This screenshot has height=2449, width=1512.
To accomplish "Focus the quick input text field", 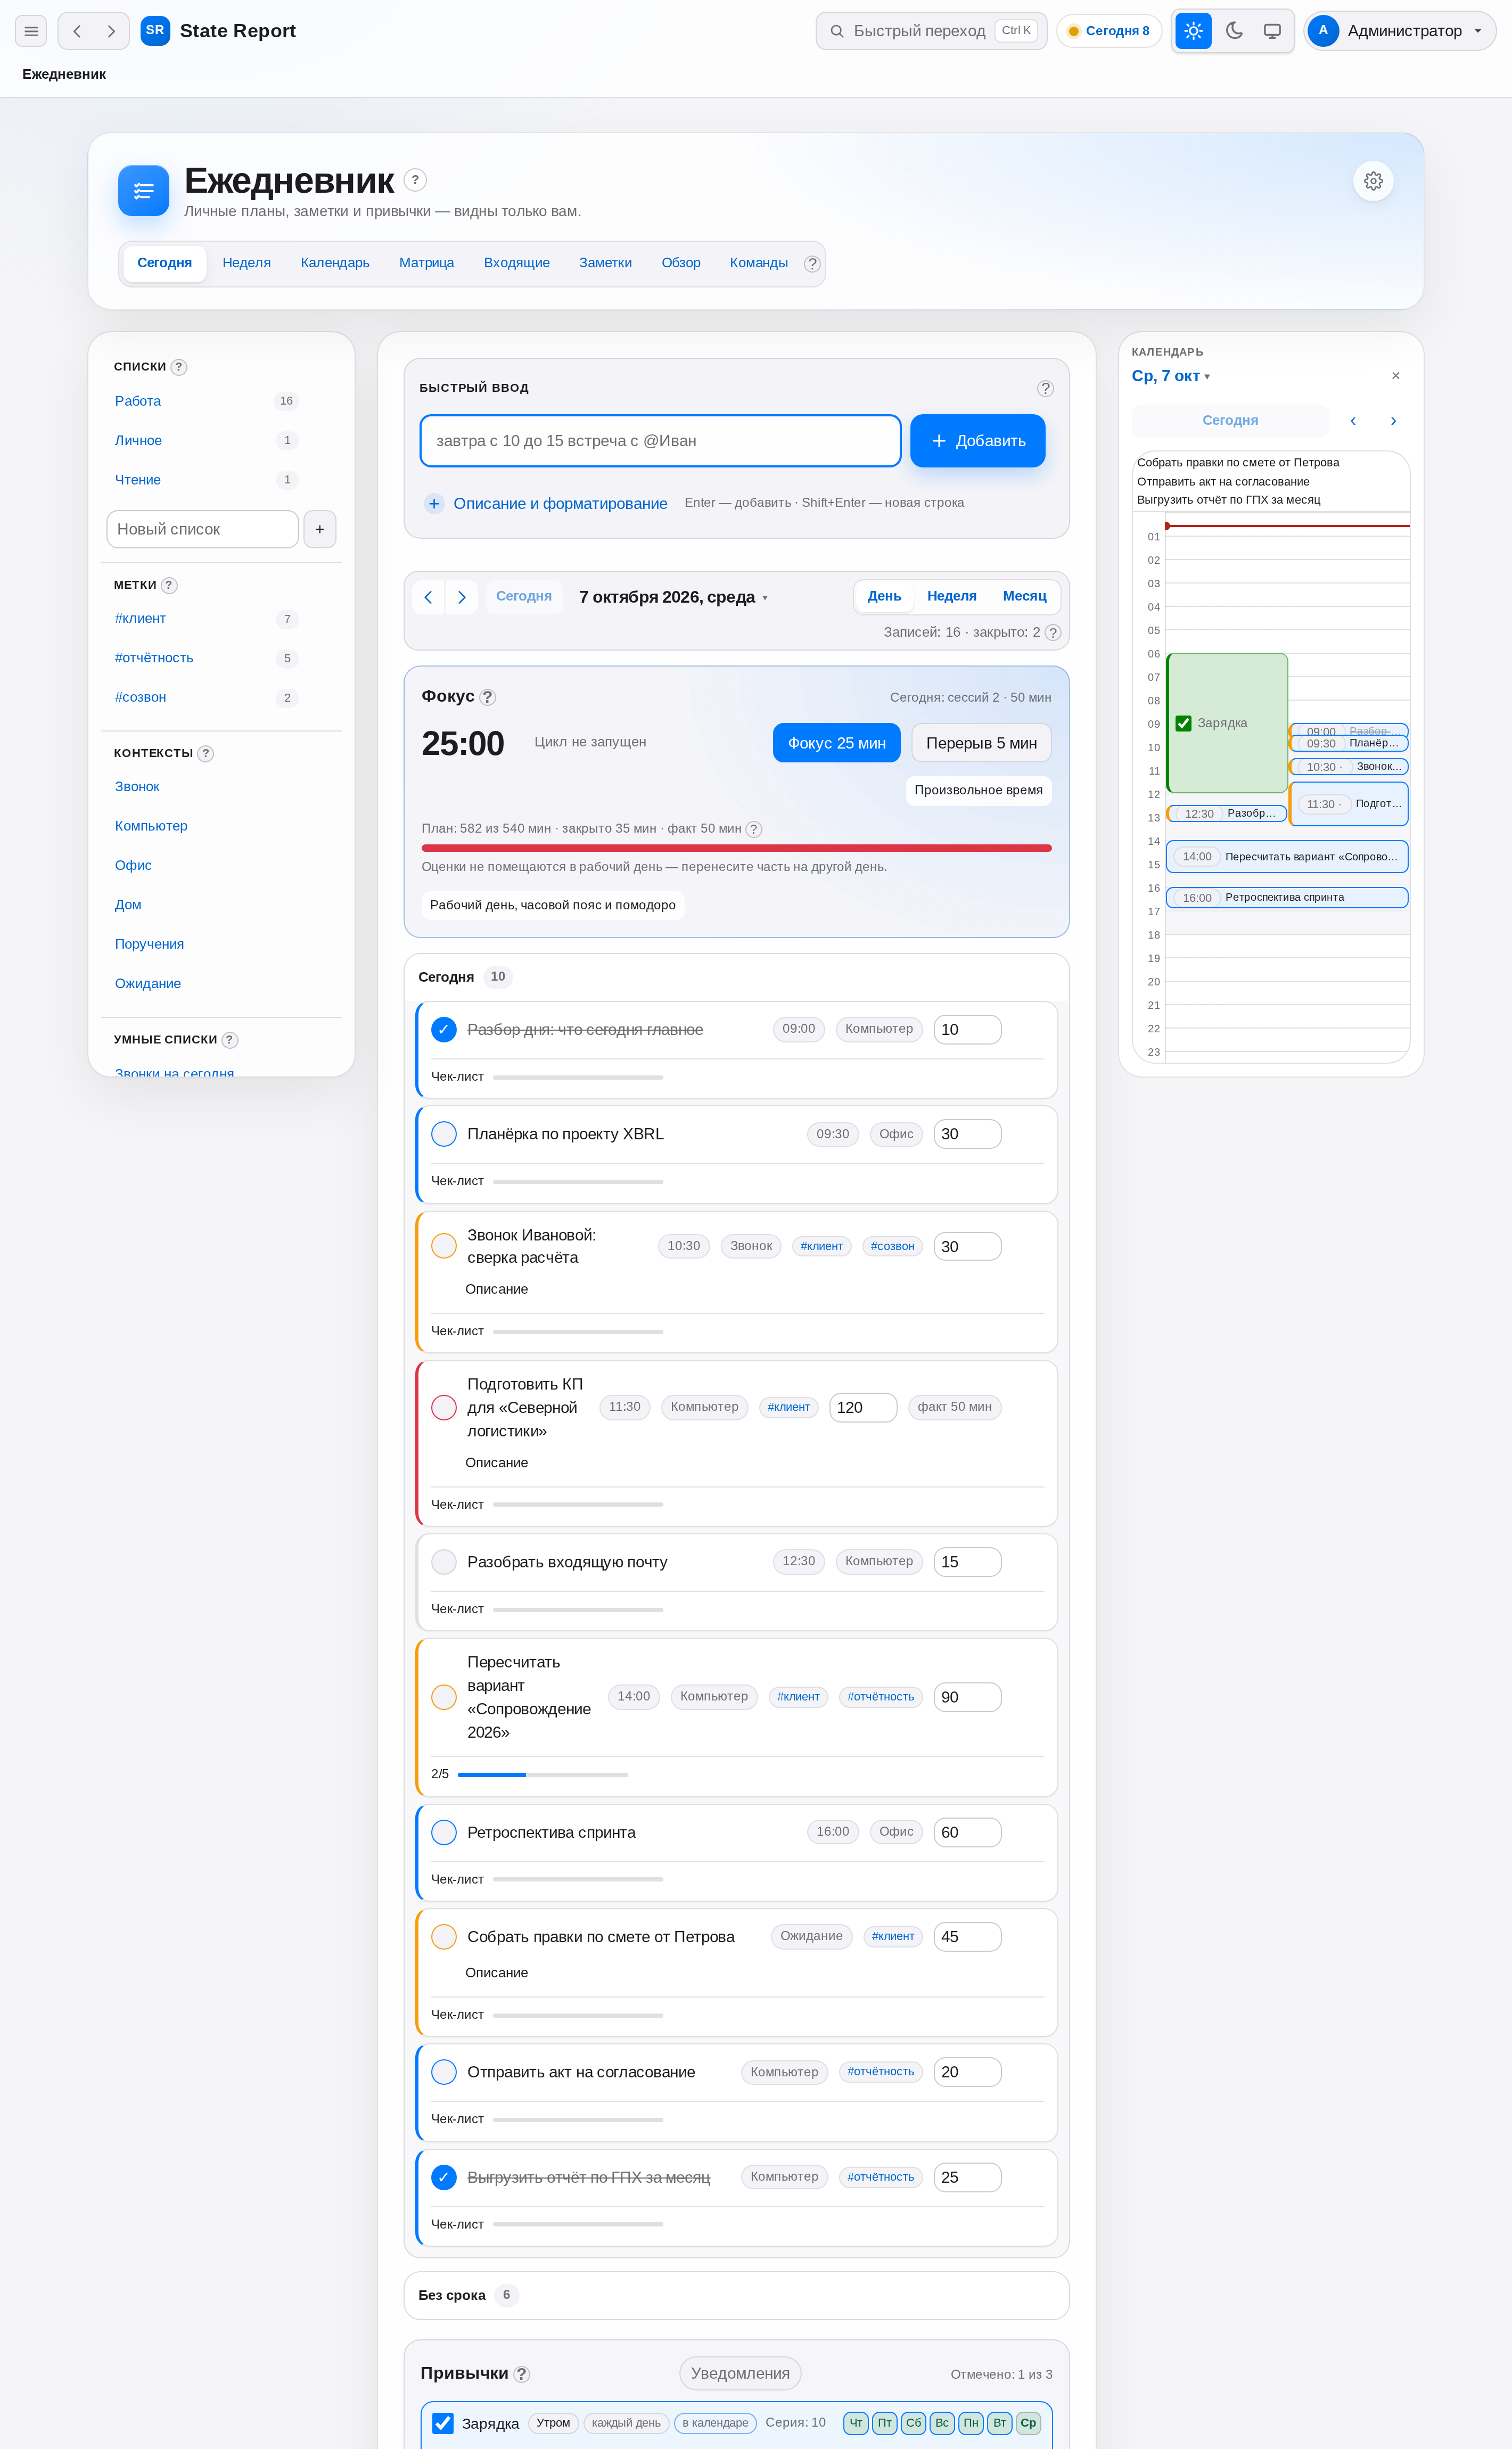I will click(x=661, y=441).
